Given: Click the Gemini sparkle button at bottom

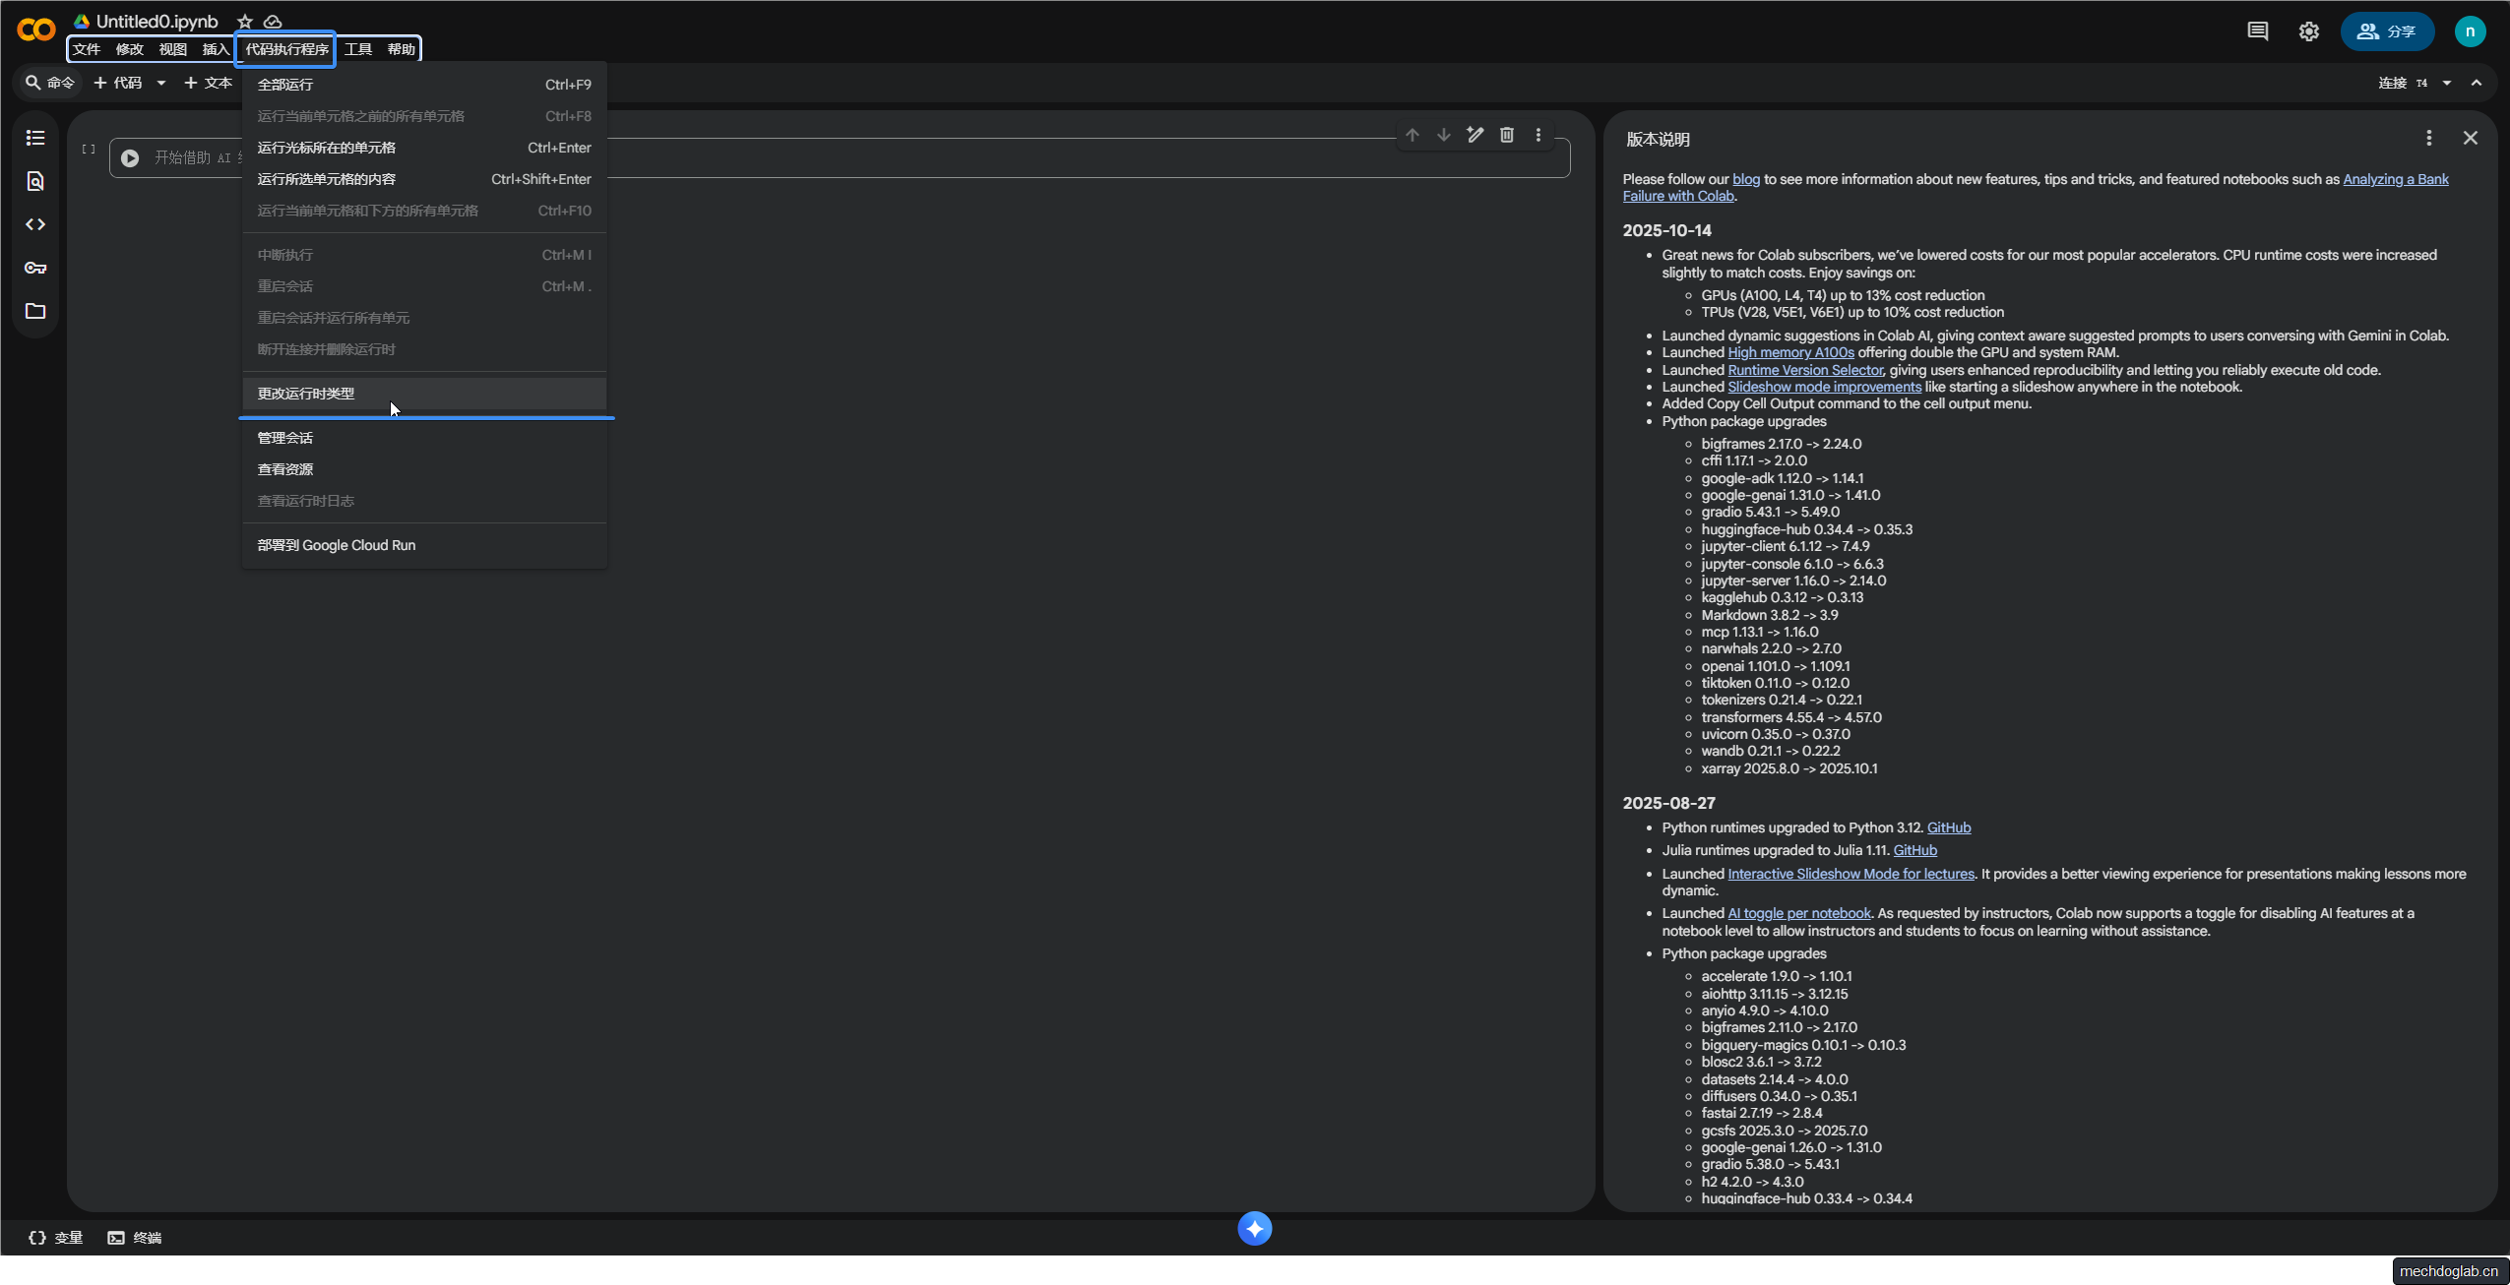Looking at the screenshot, I should (1254, 1228).
